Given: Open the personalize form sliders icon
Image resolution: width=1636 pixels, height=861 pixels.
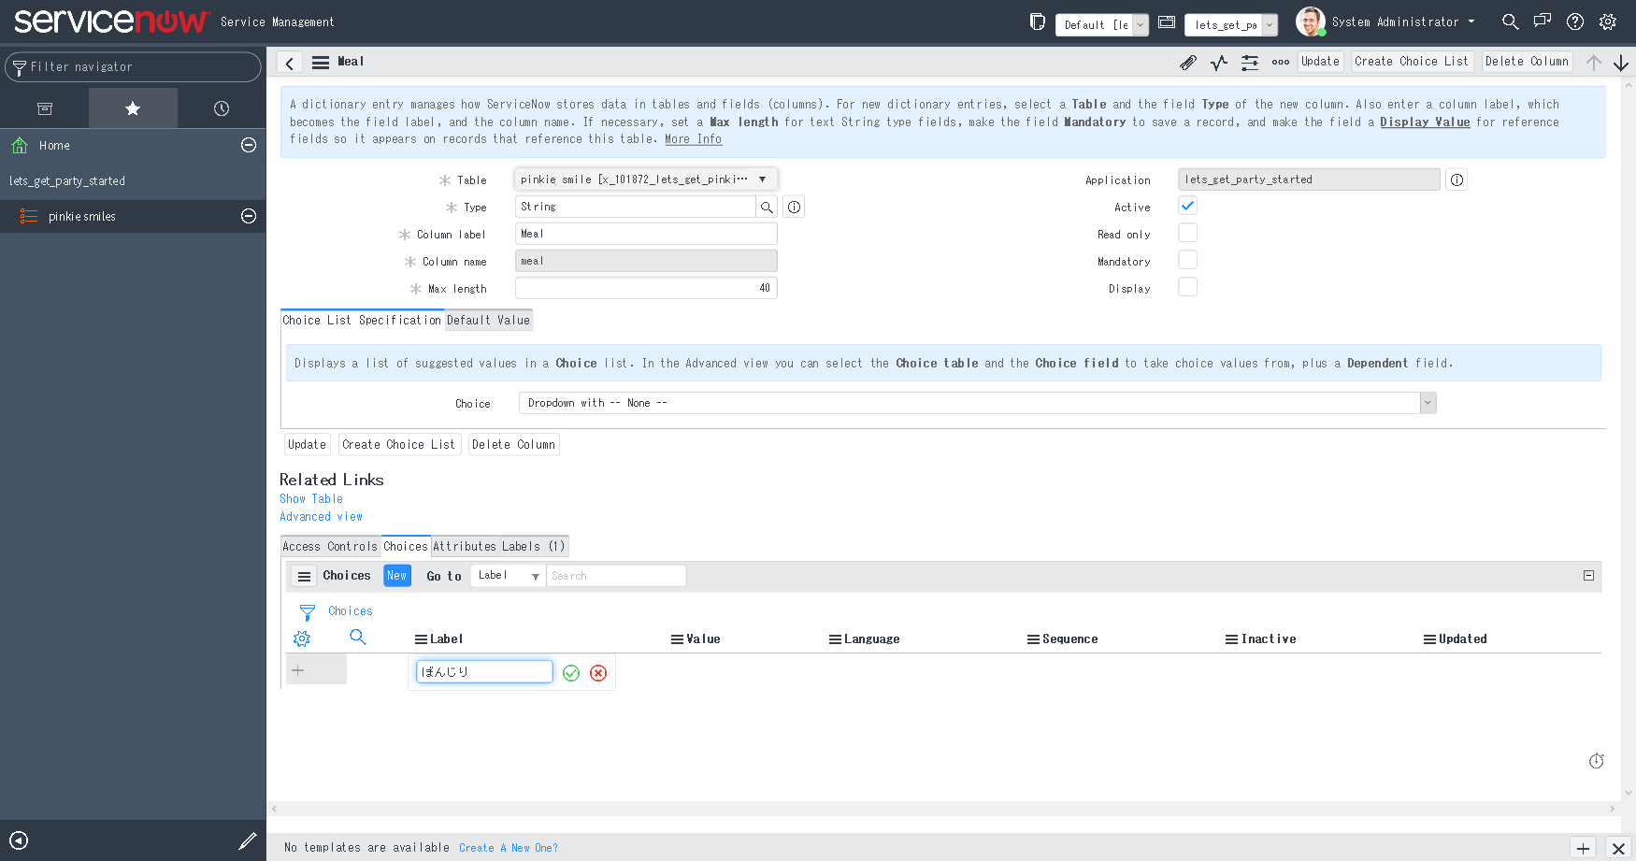Looking at the screenshot, I should coord(1249,62).
